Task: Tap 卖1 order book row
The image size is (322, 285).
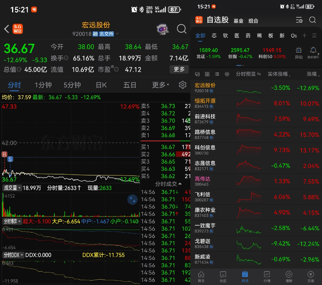Action: coord(165,135)
